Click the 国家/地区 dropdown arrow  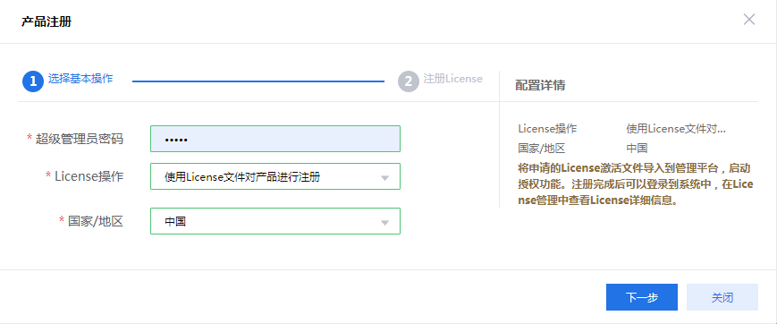[384, 223]
